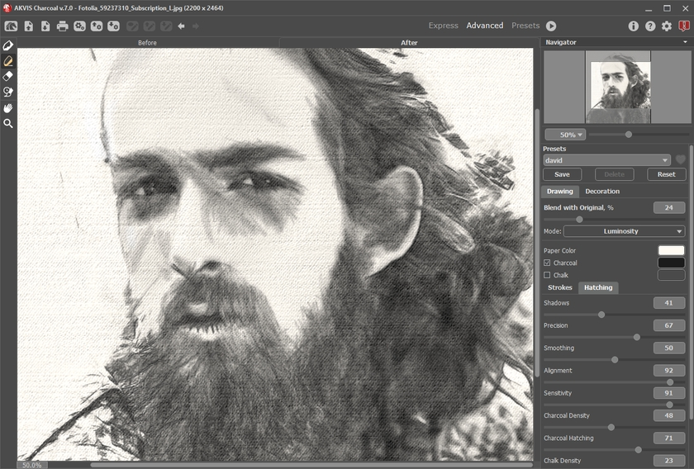This screenshot has width=694, height=469.
Task: Click the undo left arrow
Action: (181, 26)
